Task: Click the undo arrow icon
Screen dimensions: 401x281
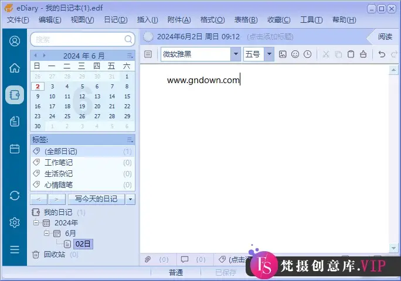Action: [382, 54]
